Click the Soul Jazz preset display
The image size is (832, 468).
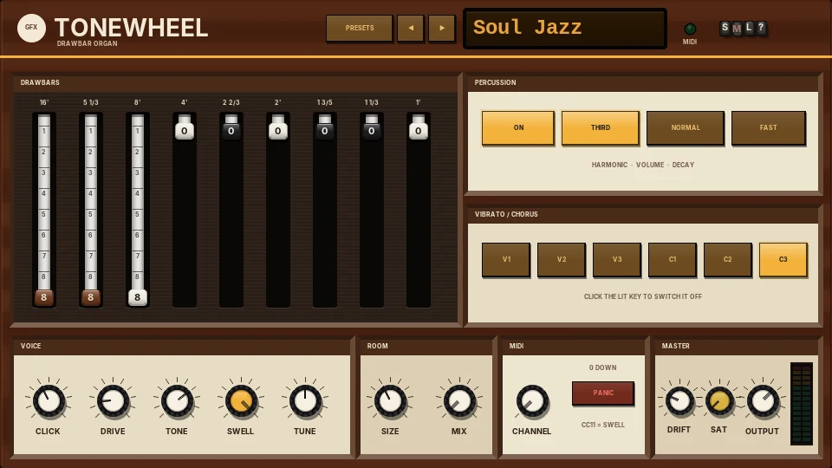[564, 29]
